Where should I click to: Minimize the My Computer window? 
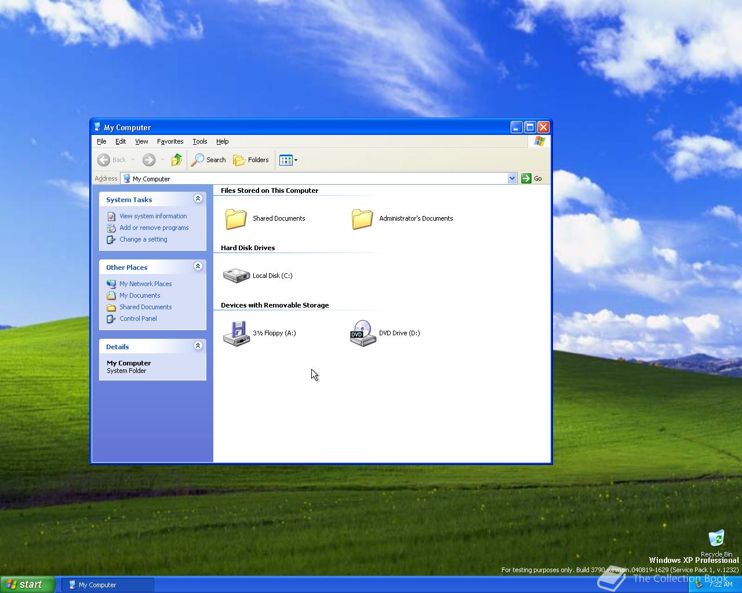[x=517, y=127]
